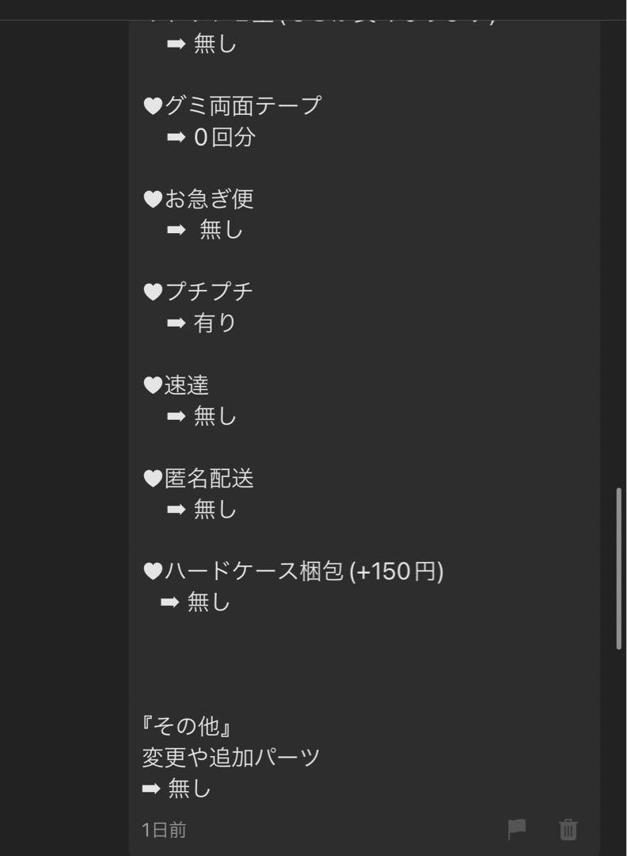This screenshot has height=856, width=627.
Task: Click the 『その他』 heading
Action: 186,726
